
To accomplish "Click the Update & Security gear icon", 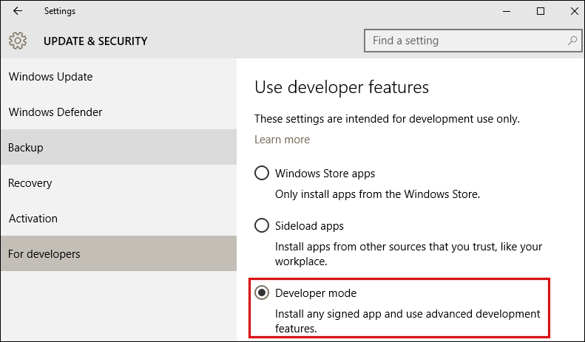I will tap(18, 41).
